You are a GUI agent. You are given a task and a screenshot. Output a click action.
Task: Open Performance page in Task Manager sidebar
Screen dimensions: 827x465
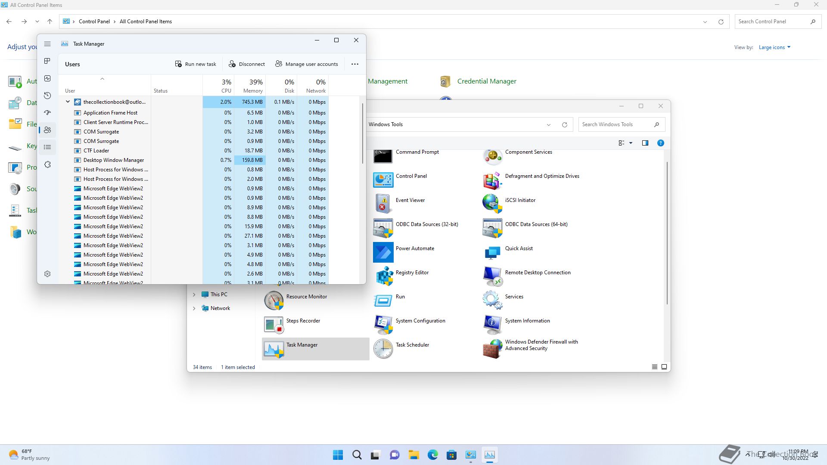[x=47, y=78]
